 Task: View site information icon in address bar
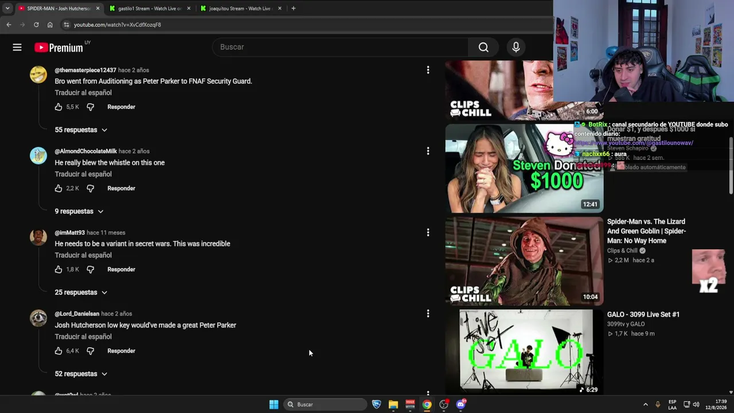(67, 25)
